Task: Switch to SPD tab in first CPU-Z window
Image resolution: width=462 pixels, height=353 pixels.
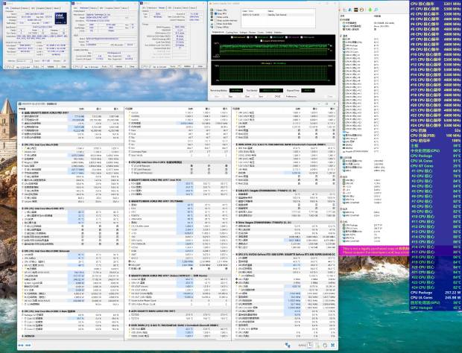Action: coord(33,8)
